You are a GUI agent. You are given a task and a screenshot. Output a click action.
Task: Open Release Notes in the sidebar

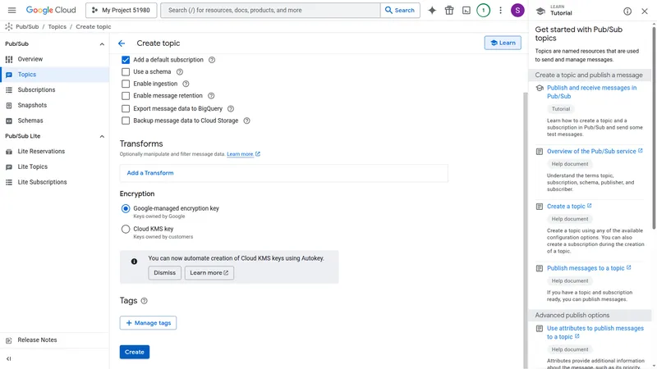tap(54, 340)
